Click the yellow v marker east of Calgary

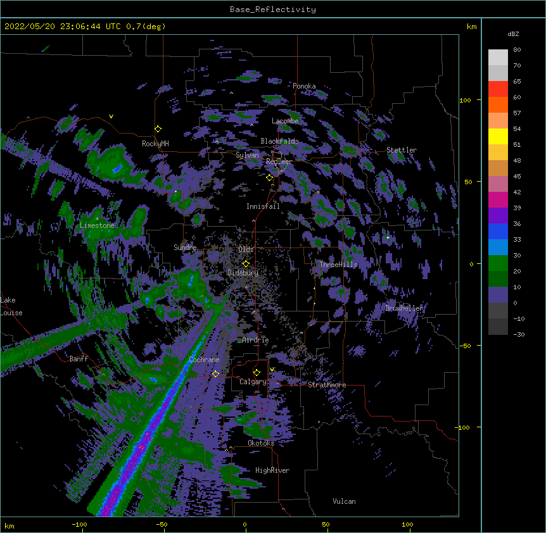click(272, 370)
